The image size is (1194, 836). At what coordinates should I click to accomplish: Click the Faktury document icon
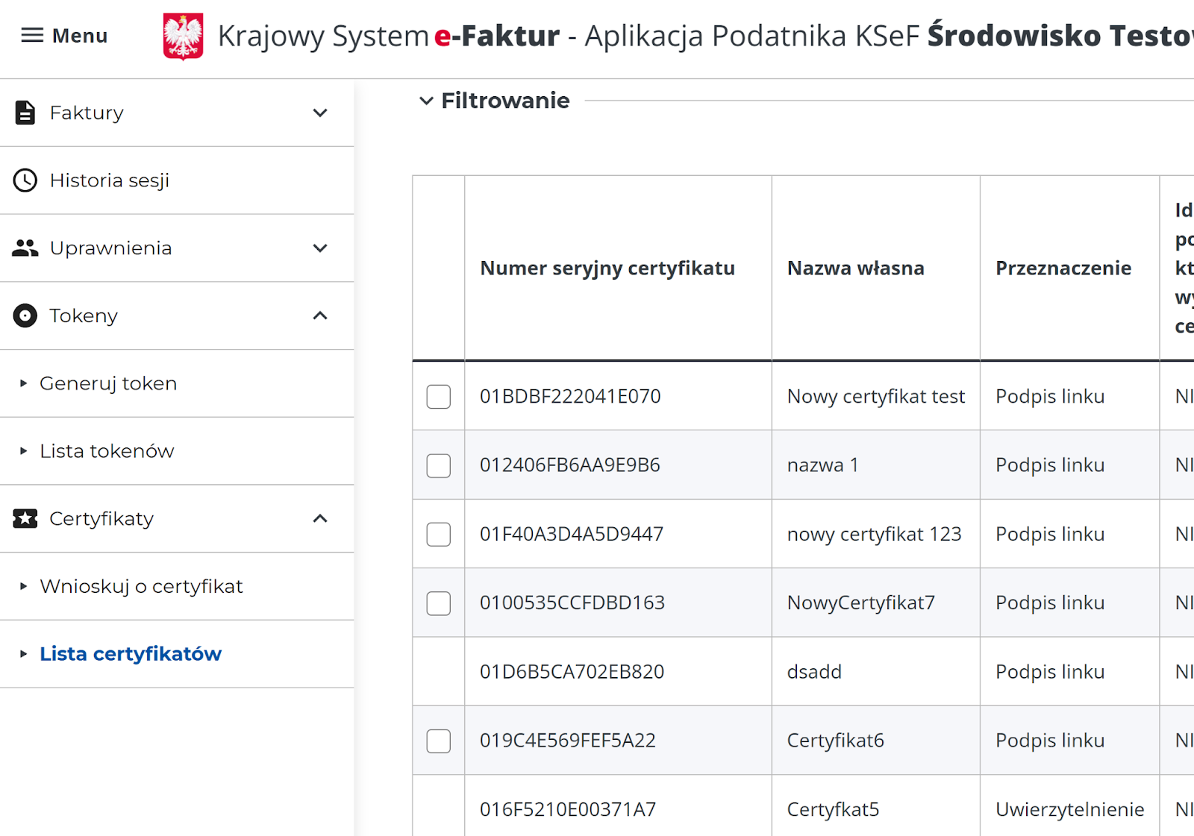tap(25, 113)
